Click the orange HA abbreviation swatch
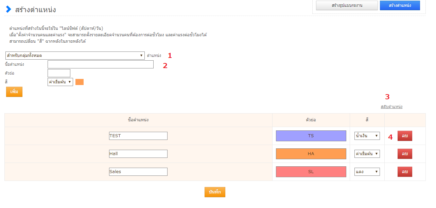The image size is (436, 208). (x=311, y=154)
